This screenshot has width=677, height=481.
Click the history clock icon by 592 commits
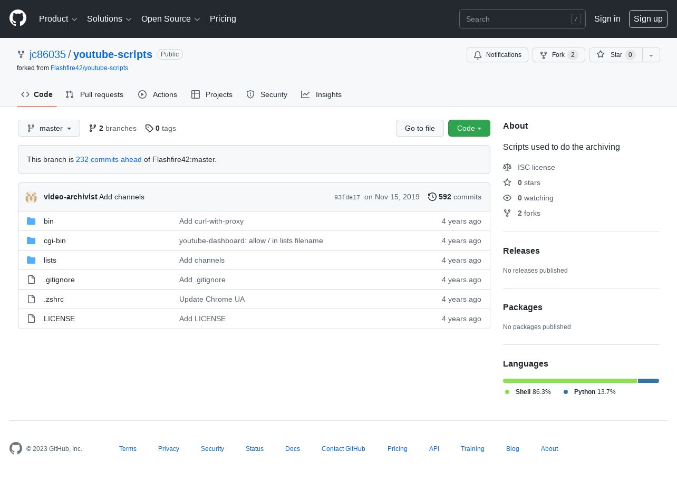[432, 197]
